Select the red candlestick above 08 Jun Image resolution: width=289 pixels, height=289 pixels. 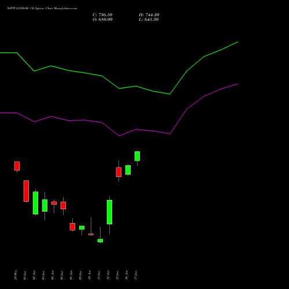coord(72,227)
